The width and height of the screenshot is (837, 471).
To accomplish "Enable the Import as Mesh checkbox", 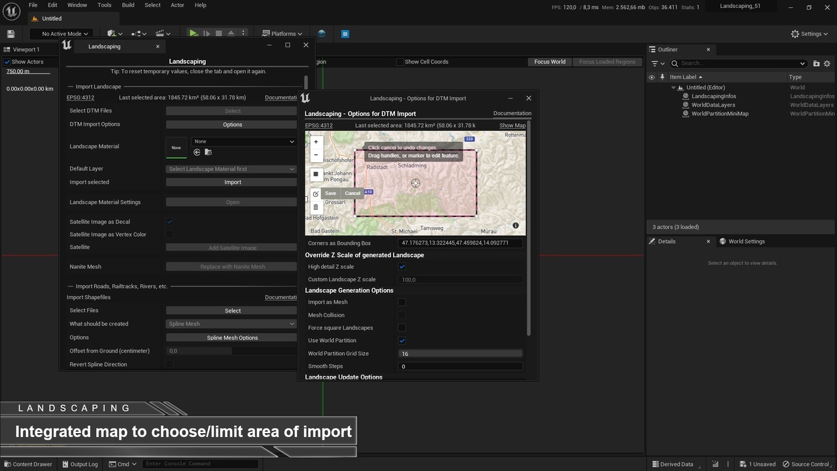I will pyautogui.click(x=402, y=302).
